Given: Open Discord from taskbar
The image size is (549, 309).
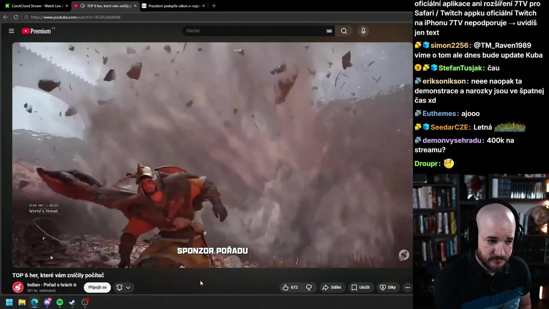Looking at the screenshot, I should (x=47, y=302).
